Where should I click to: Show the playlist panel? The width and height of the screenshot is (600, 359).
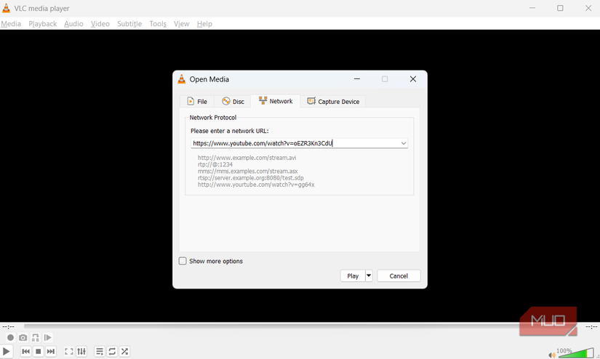point(100,351)
